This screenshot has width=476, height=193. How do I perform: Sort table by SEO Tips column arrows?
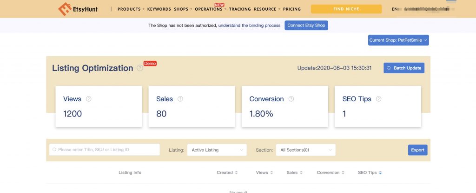coord(380,173)
